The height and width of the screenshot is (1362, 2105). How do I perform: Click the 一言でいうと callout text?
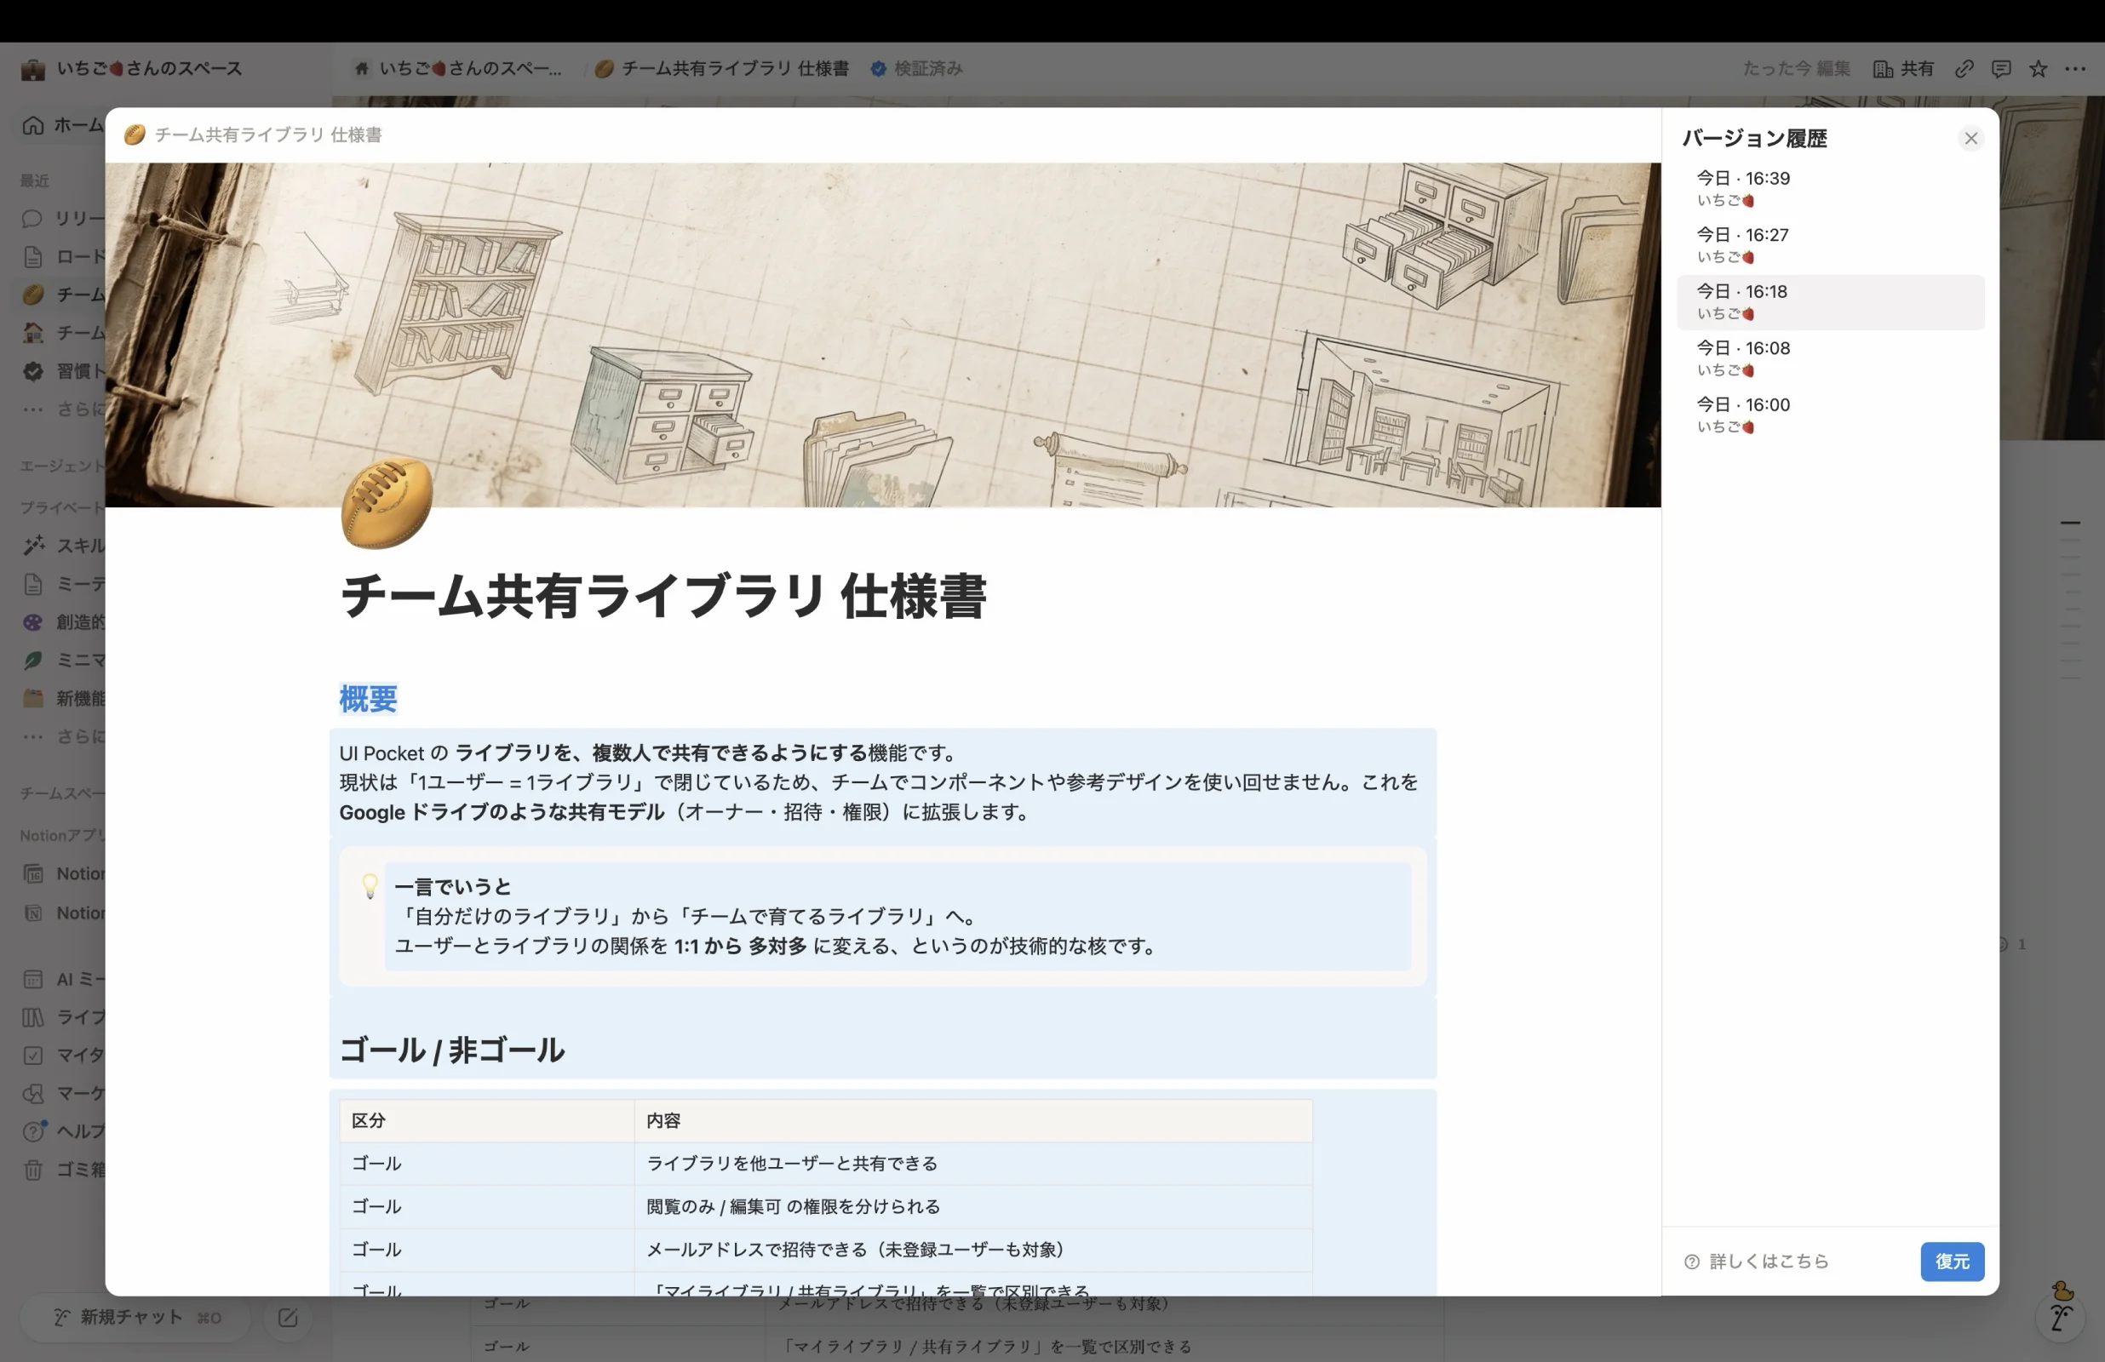453,886
